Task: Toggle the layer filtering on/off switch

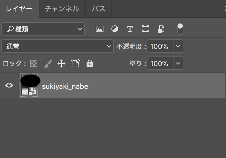Action: coord(180,29)
